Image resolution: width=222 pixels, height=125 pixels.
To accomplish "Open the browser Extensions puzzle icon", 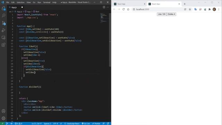I will [x=210, y=9].
